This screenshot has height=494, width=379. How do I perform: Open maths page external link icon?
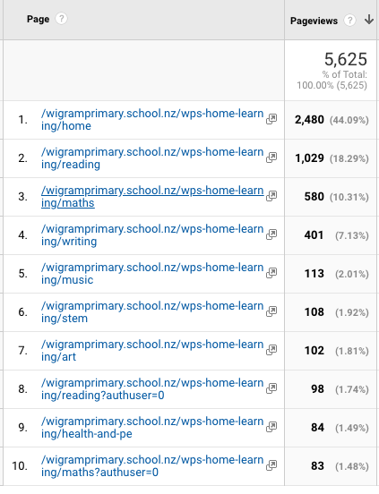point(271,196)
